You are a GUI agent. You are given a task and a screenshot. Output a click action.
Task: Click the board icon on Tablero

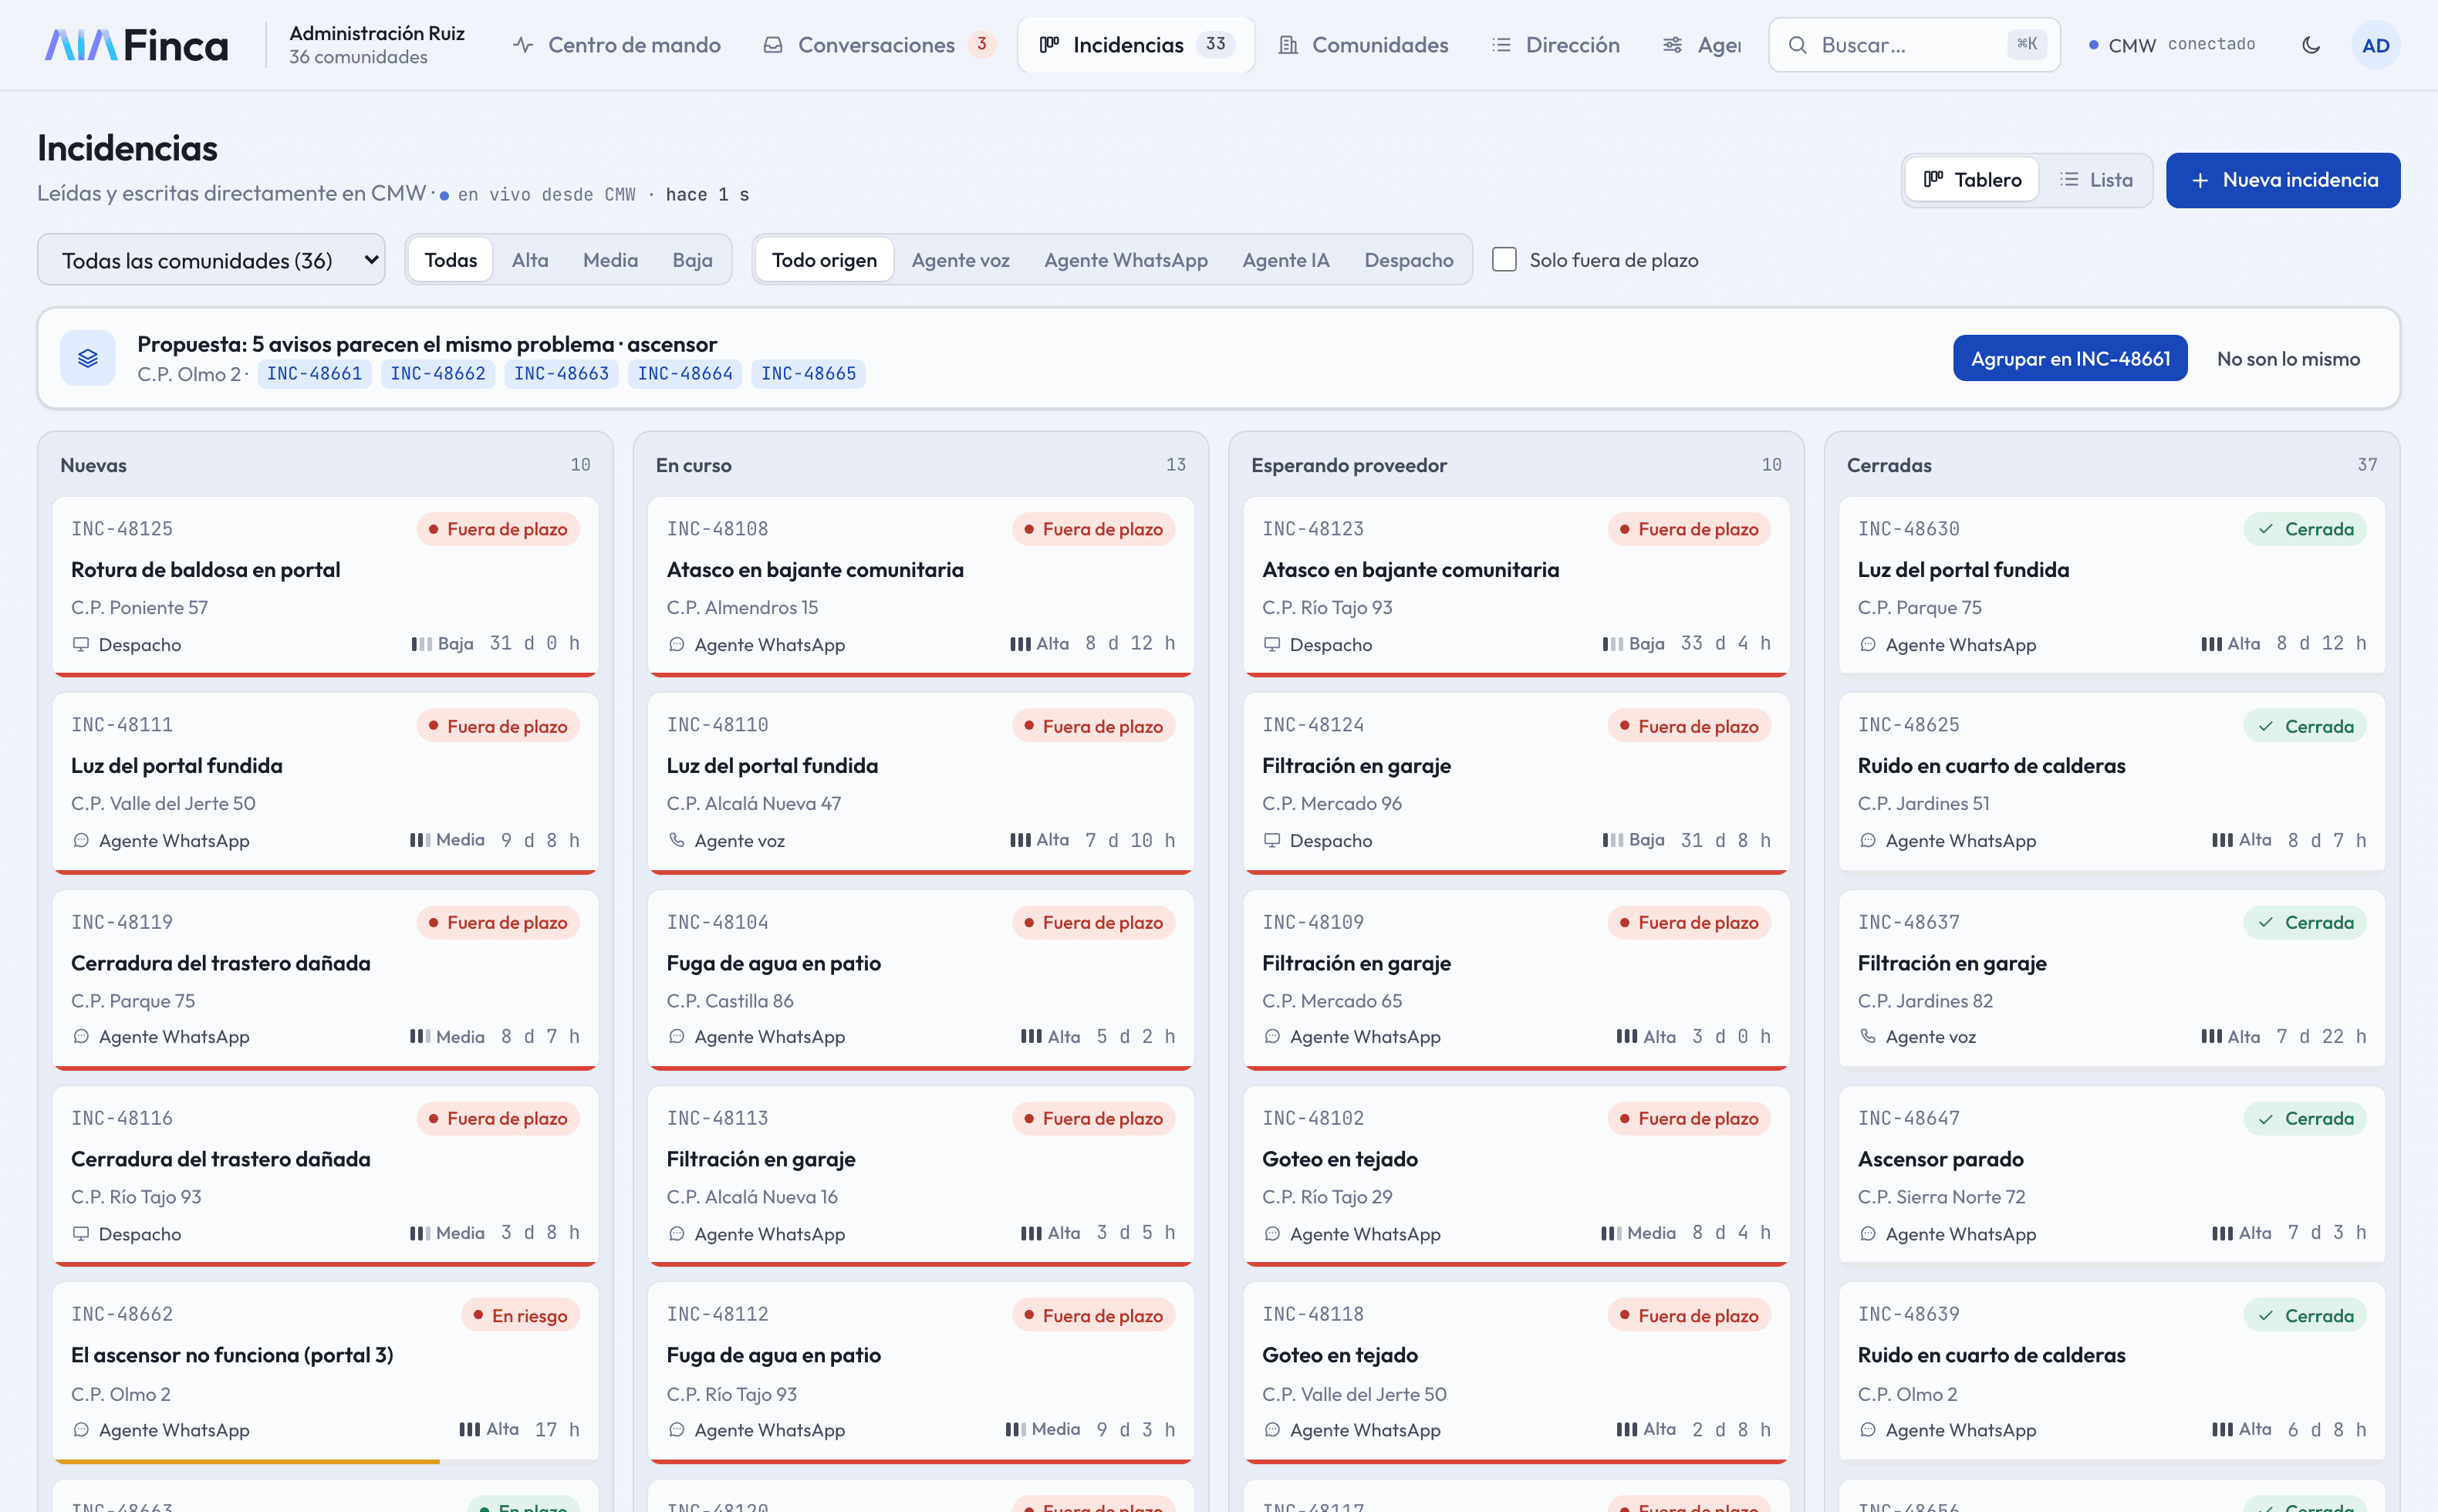tap(1933, 179)
